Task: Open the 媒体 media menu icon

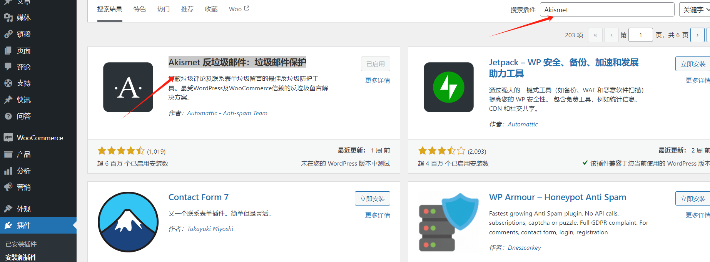Action: point(8,17)
